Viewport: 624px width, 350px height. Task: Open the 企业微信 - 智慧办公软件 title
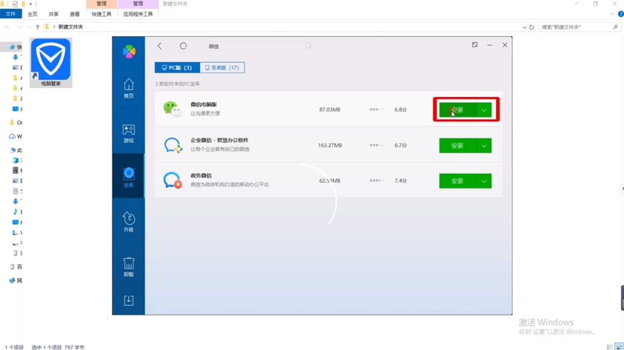(x=219, y=141)
